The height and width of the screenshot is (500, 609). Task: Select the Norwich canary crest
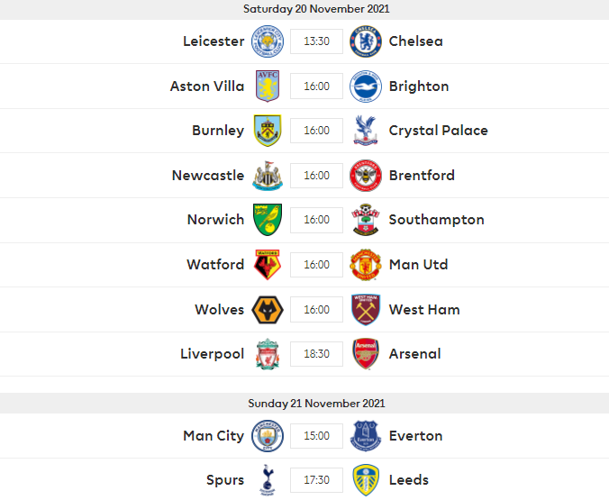(x=268, y=220)
